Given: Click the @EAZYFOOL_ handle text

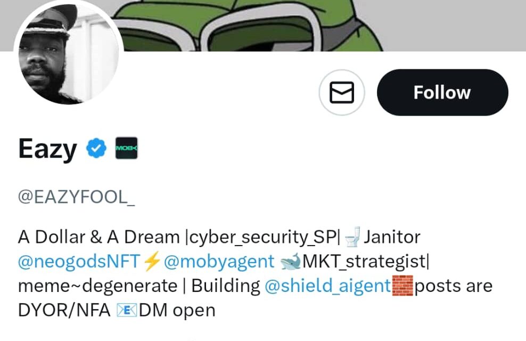Looking at the screenshot, I should coord(76,197).
